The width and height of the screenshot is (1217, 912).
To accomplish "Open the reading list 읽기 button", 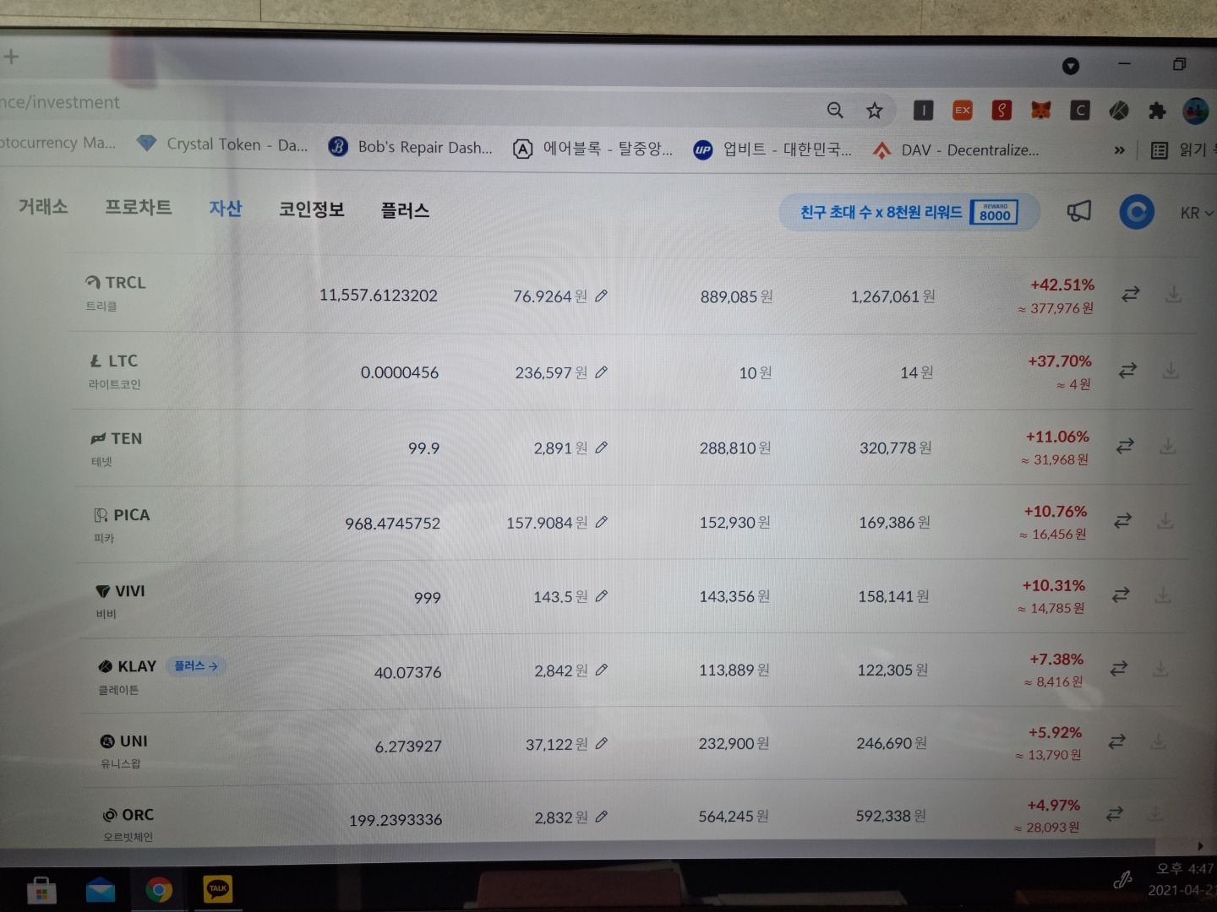I will [1182, 150].
